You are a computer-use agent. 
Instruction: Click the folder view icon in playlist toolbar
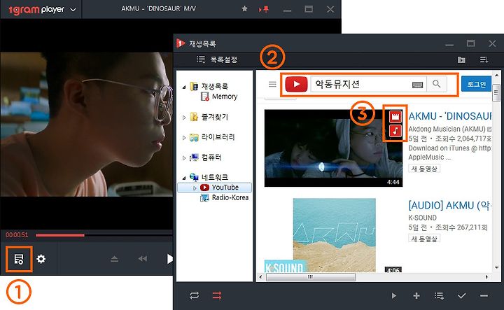pyautogui.click(x=461, y=59)
